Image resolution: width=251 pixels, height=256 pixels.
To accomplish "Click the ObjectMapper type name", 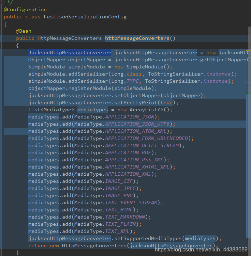I will click(x=47, y=60).
